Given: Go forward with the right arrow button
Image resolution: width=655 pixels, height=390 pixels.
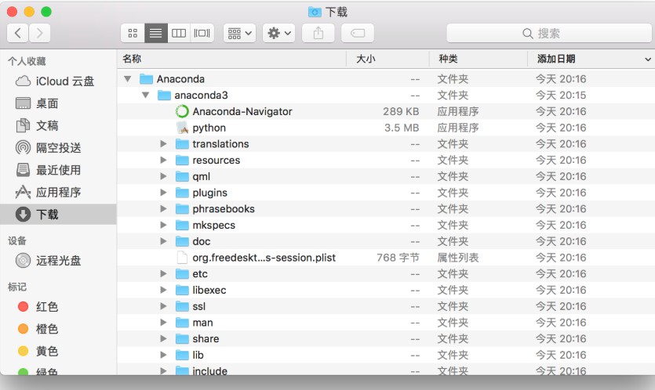Looking at the screenshot, I should (40, 33).
